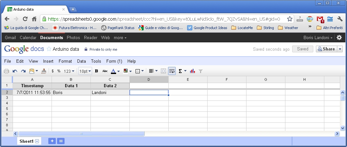Viewport: 347px width, 147px height.
Task: Select cell containing Landoni
Action: [x=110, y=92]
